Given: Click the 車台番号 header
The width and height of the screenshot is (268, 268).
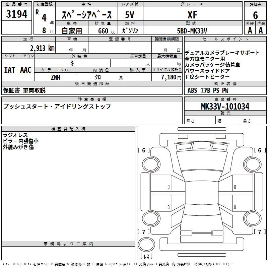Looking at the screenshot, I should (225, 99).
